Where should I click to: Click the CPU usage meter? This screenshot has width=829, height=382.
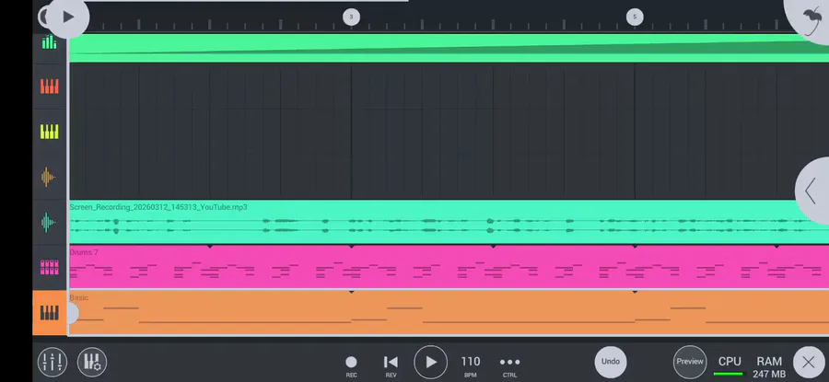[730, 366]
